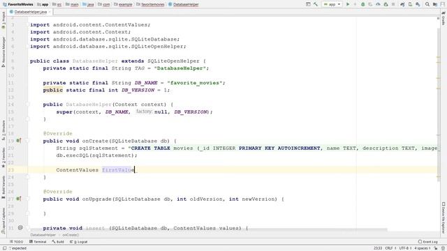Click the Search Everywhere magnifier icon
This screenshot has width=447, height=251.
coord(427,4)
